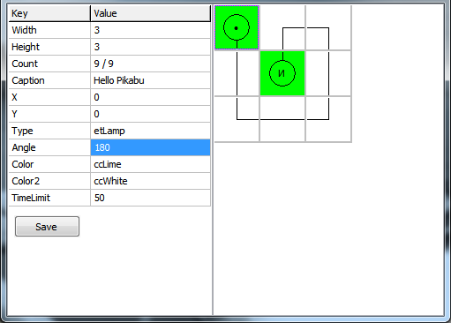The height and width of the screenshot is (323, 451).
Task: Click the Caption key cell
Action: 49,80
